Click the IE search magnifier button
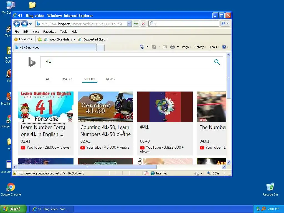 click(x=223, y=24)
